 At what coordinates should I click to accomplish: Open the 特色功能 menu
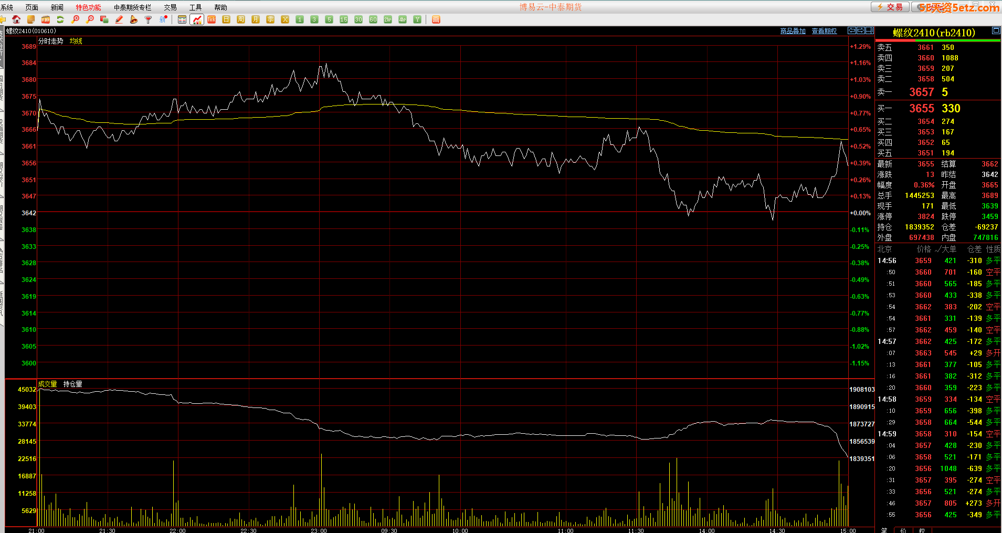[88, 7]
